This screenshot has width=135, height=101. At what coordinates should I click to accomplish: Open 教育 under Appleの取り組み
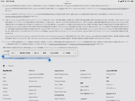coord(107,78)
